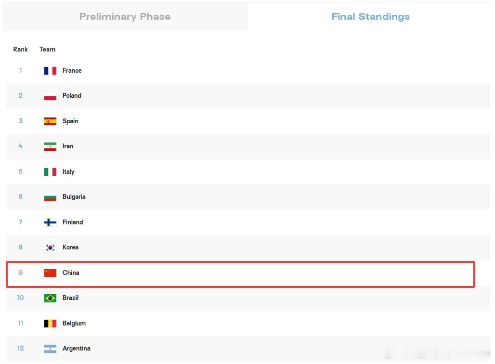Click the Belgium flag icon

point(50,323)
